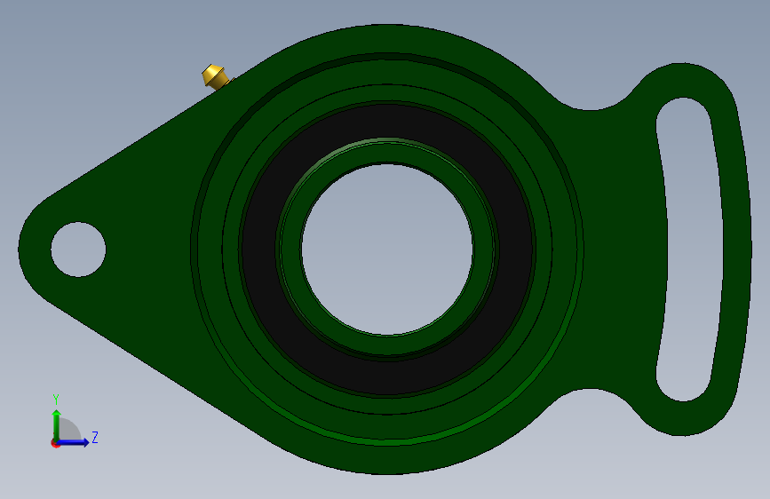This screenshot has height=499, width=770.
Task: Click the blue Z axis arrow
Action: pos(75,442)
